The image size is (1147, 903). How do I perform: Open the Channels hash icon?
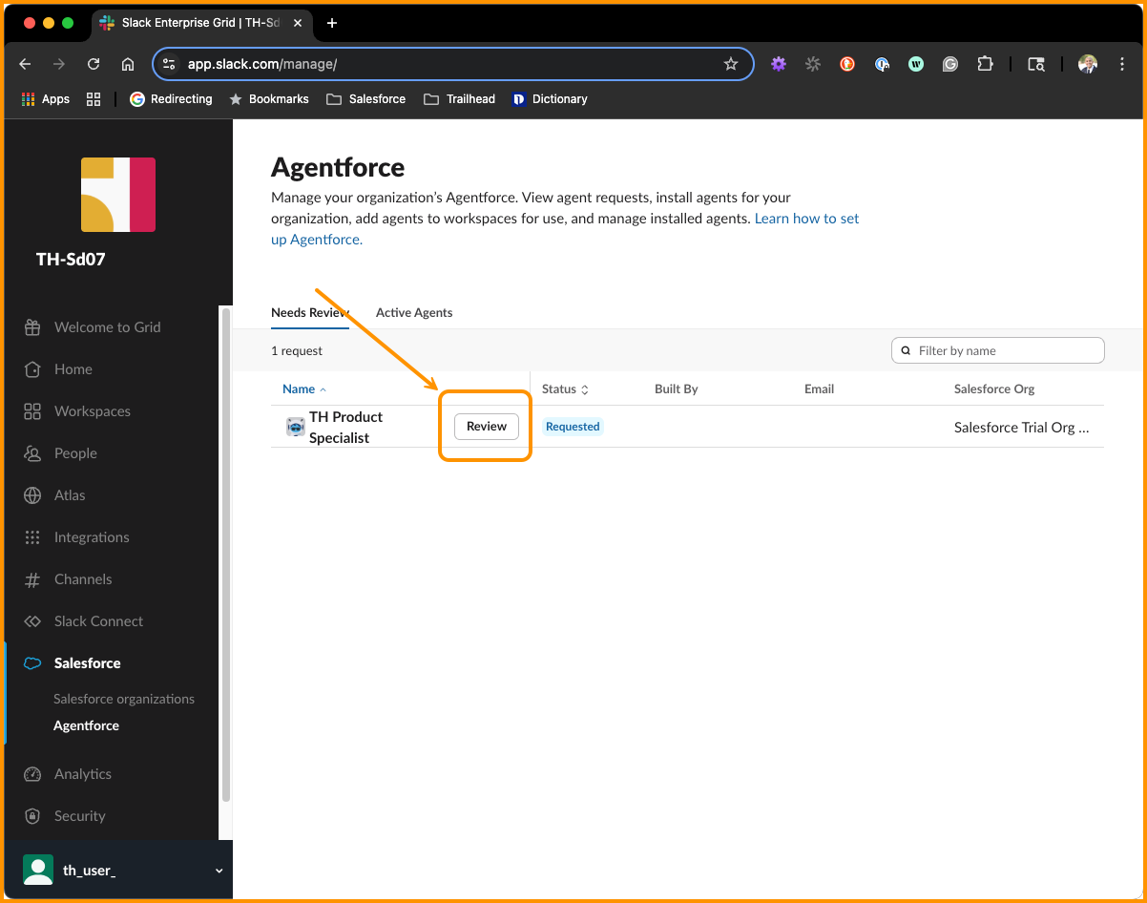[x=32, y=579]
